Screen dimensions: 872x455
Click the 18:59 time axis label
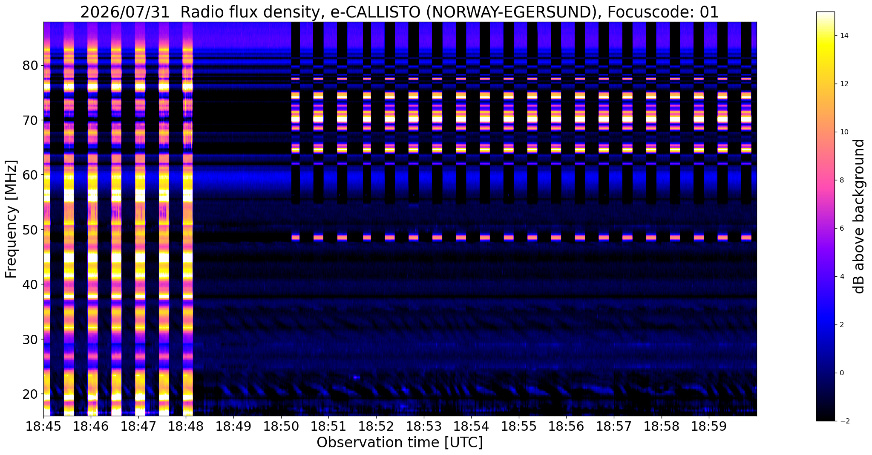(x=709, y=426)
